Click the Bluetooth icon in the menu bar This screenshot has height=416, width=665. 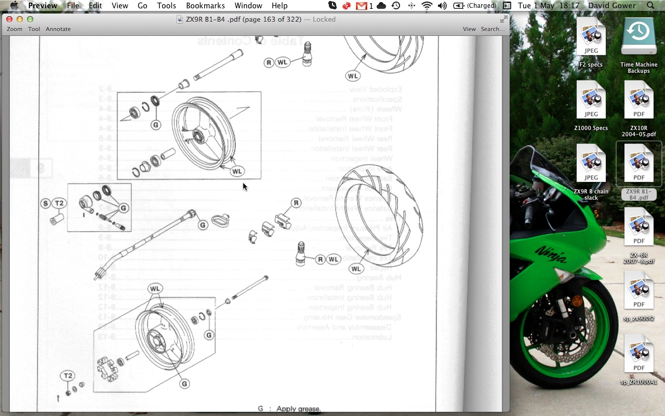[411, 6]
